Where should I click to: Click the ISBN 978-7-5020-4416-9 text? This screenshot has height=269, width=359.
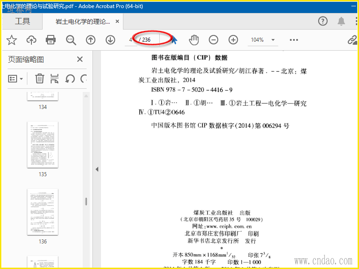click(x=192, y=90)
